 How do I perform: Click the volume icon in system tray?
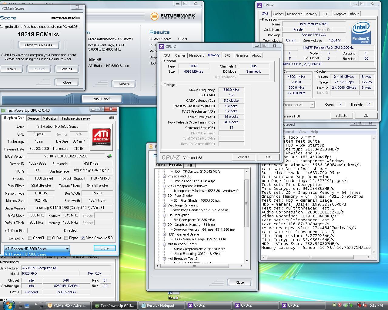point(365,305)
